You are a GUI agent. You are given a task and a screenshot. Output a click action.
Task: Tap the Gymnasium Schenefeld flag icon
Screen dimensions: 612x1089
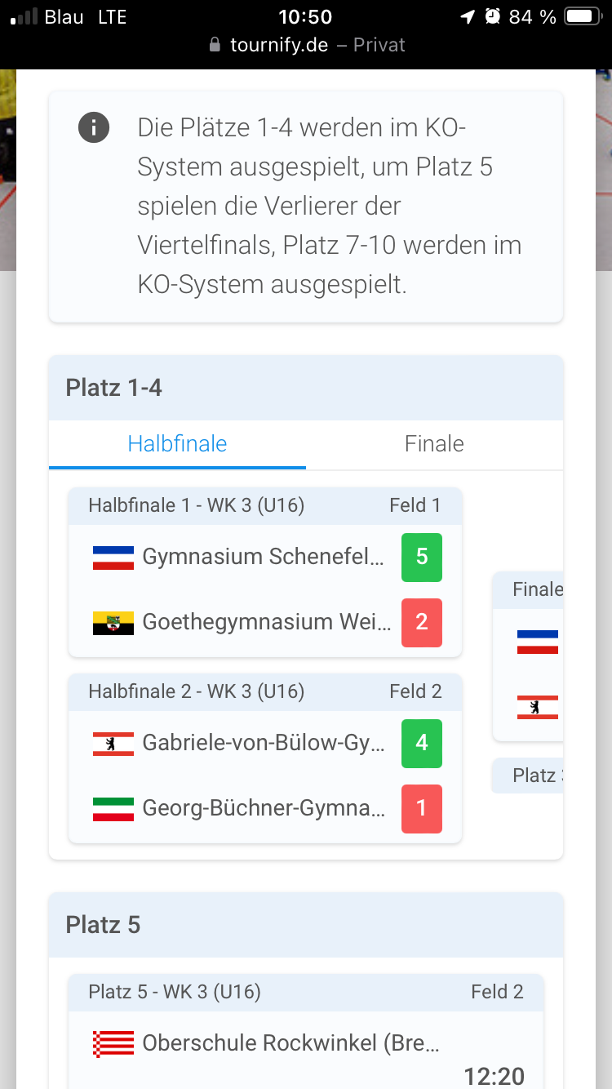click(x=113, y=558)
